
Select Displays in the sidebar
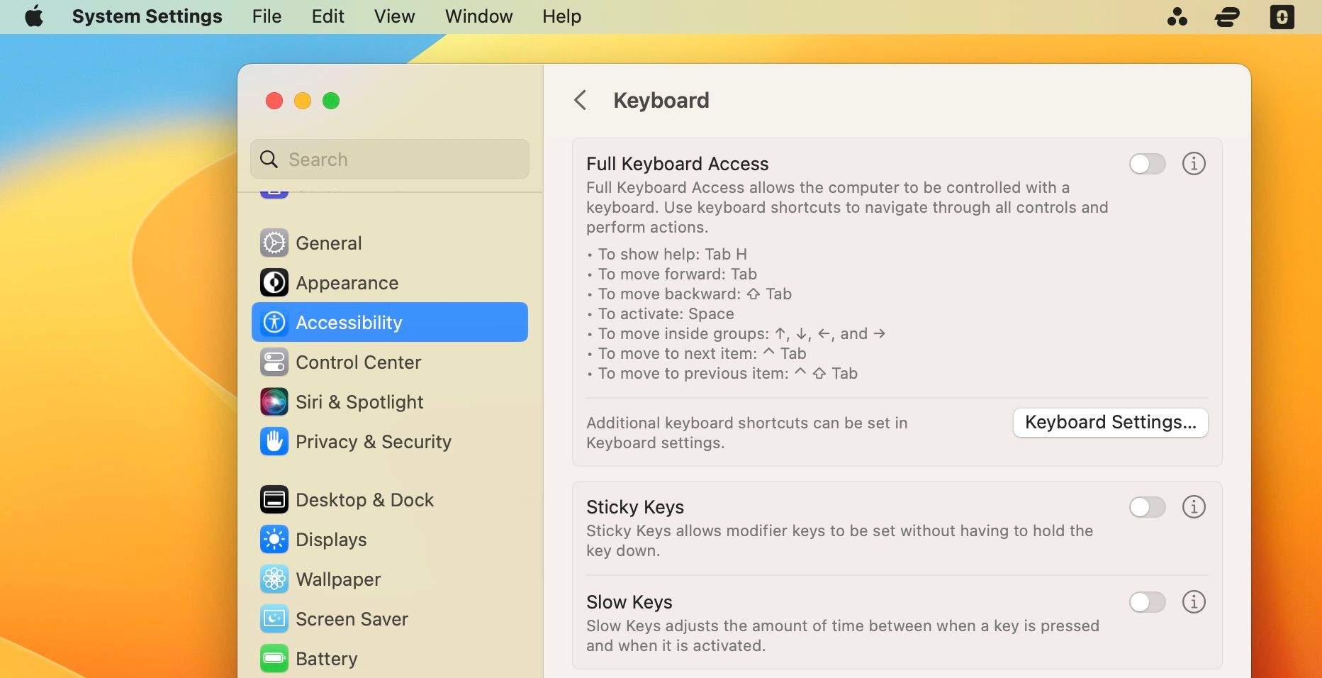tap(390, 540)
